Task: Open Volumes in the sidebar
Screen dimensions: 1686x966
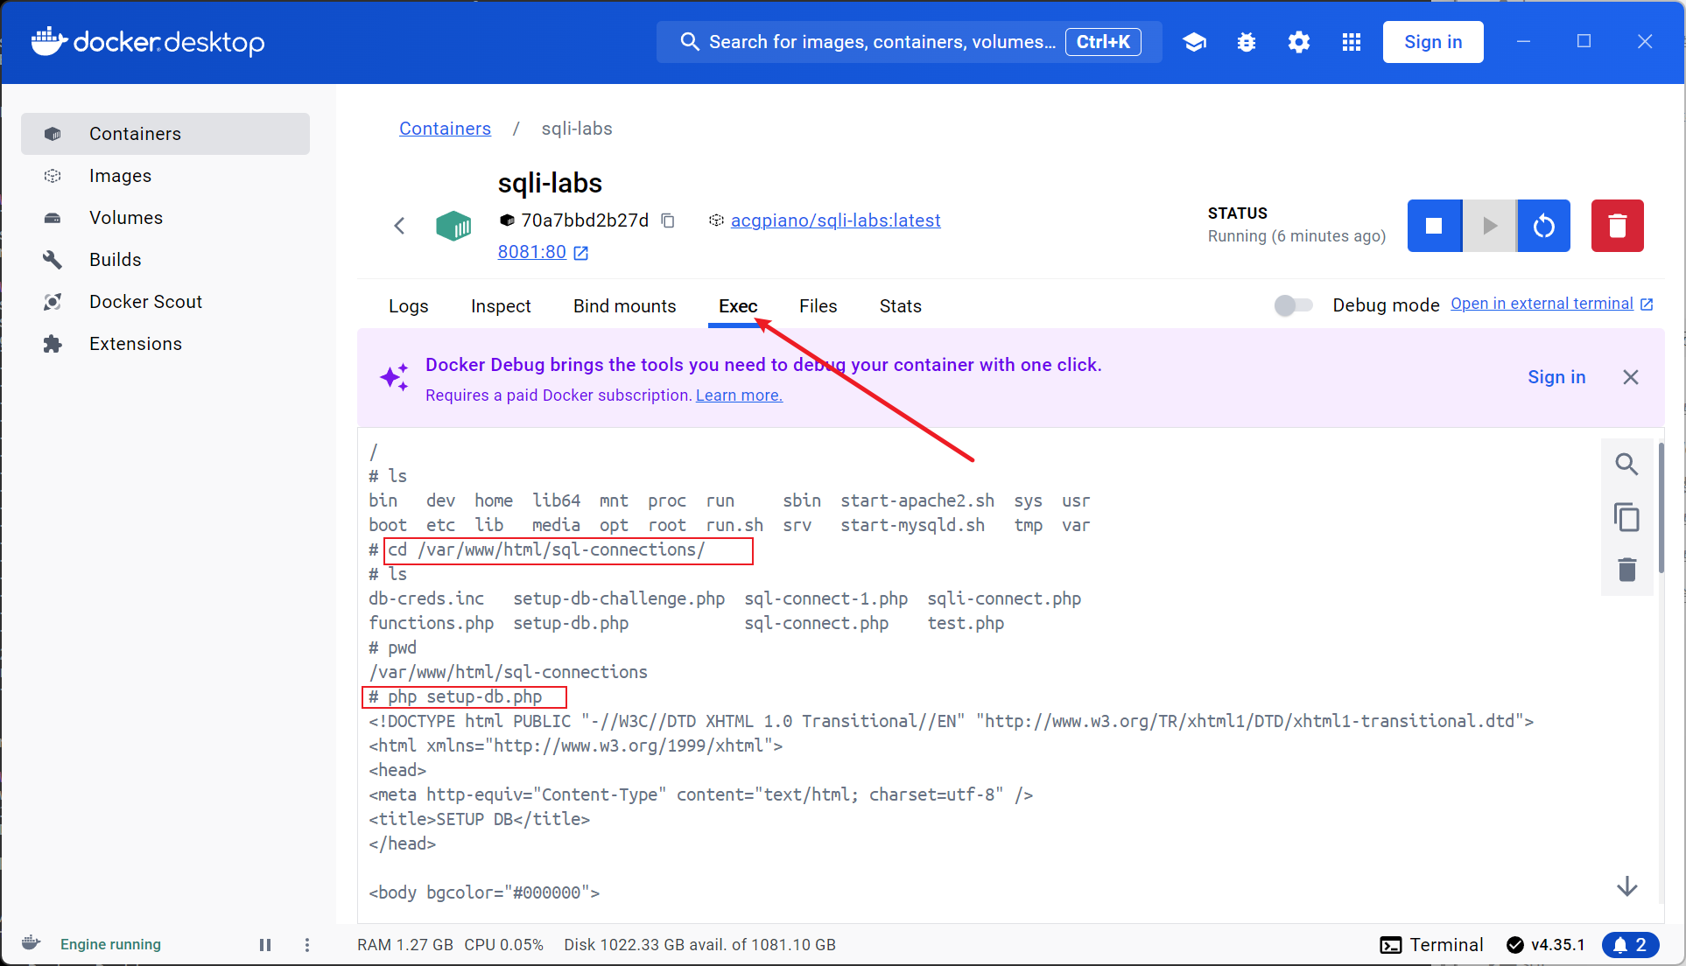Action: [x=165, y=218]
